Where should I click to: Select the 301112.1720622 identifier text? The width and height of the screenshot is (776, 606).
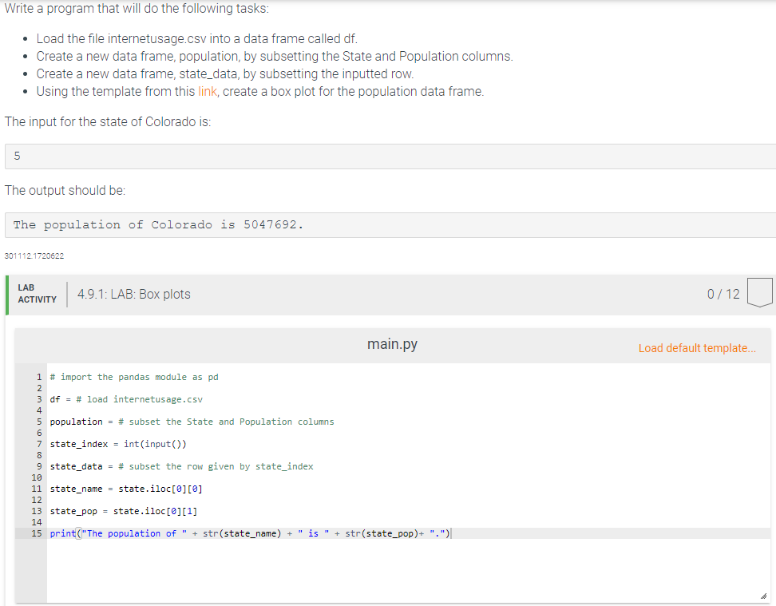(33, 255)
